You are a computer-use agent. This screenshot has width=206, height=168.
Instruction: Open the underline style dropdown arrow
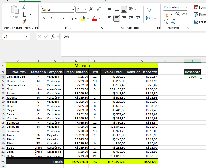click(64, 18)
